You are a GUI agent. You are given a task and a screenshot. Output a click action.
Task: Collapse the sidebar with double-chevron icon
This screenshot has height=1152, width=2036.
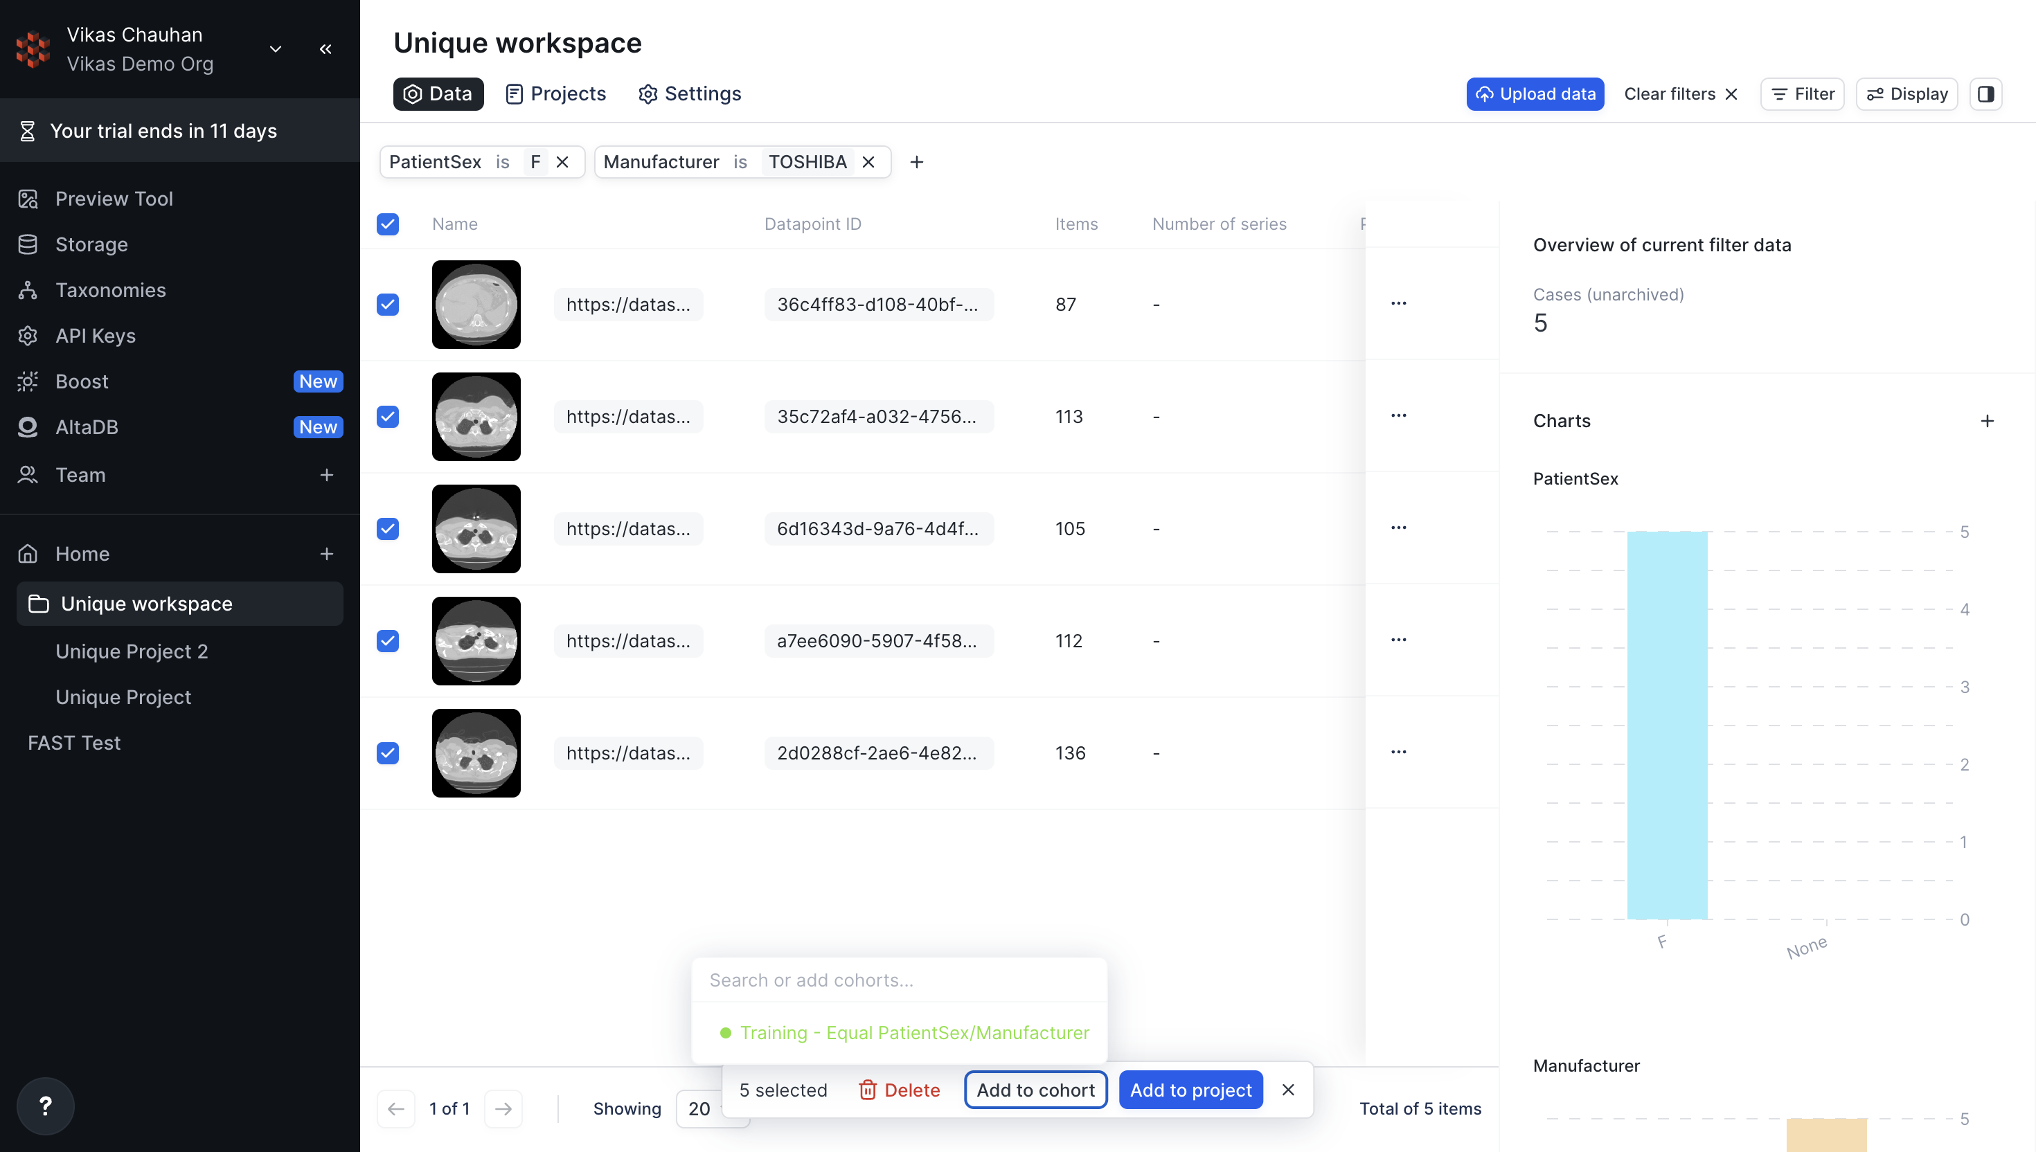(x=325, y=49)
